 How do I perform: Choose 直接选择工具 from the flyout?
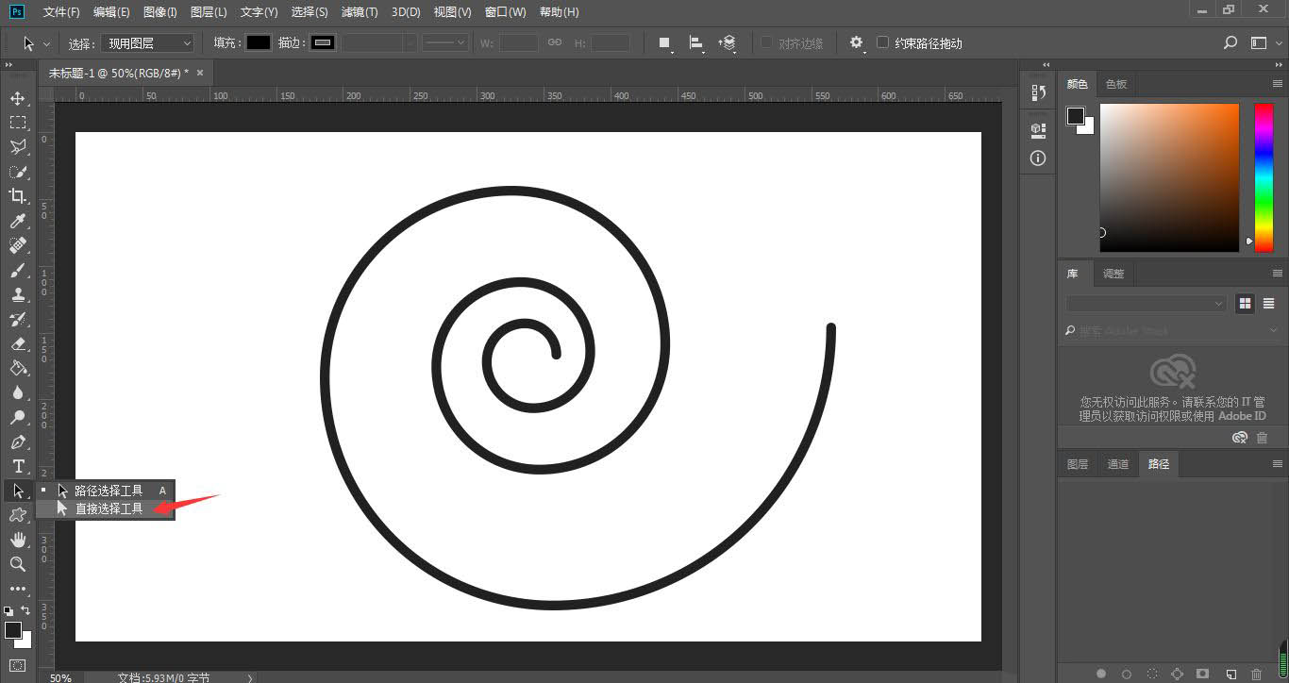109,508
